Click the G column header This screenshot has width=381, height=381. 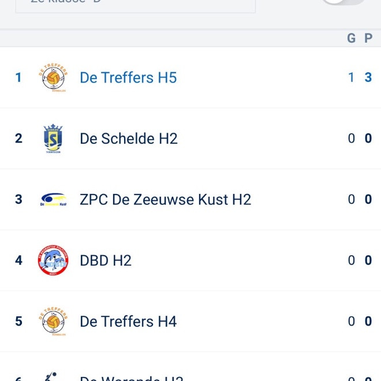click(x=351, y=38)
